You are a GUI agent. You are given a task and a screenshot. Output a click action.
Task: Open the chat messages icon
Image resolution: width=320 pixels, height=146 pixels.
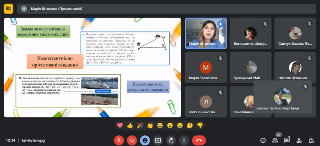(287, 140)
